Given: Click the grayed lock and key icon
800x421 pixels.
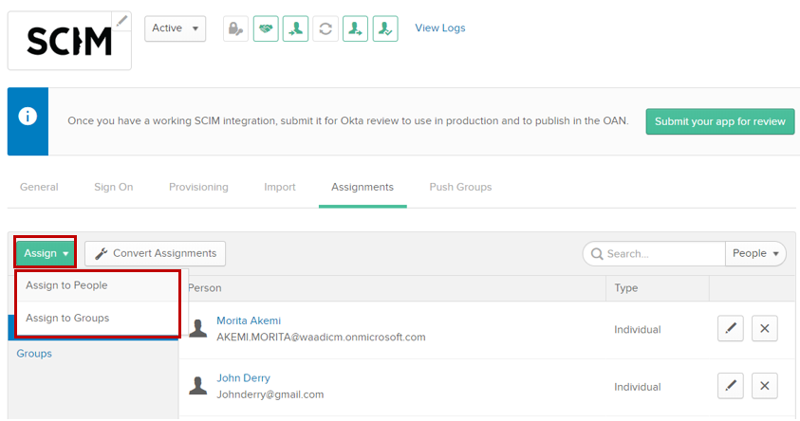Looking at the screenshot, I should tap(235, 28).
